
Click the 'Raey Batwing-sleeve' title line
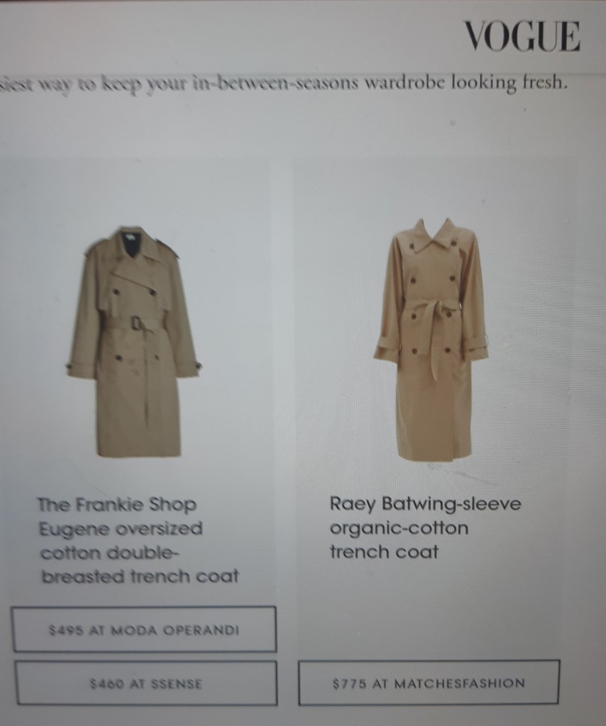pos(425,503)
